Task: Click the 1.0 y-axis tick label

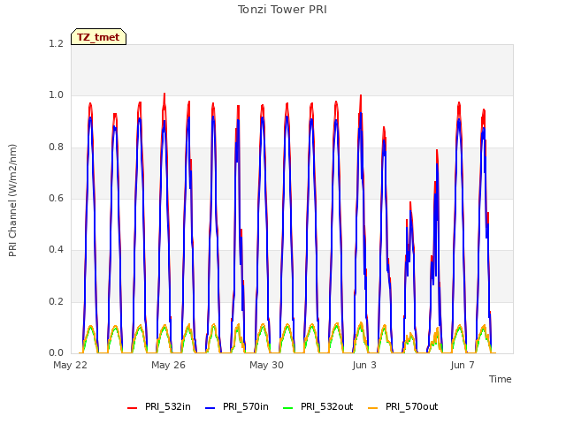Action: click(x=56, y=95)
